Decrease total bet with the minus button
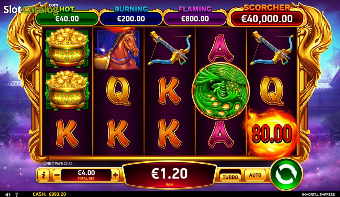This screenshot has width=340, height=197. click(57, 175)
